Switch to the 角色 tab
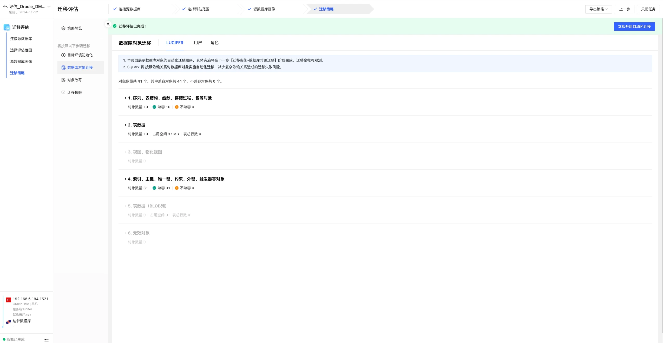The width and height of the screenshot is (663, 343). coord(214,43)
